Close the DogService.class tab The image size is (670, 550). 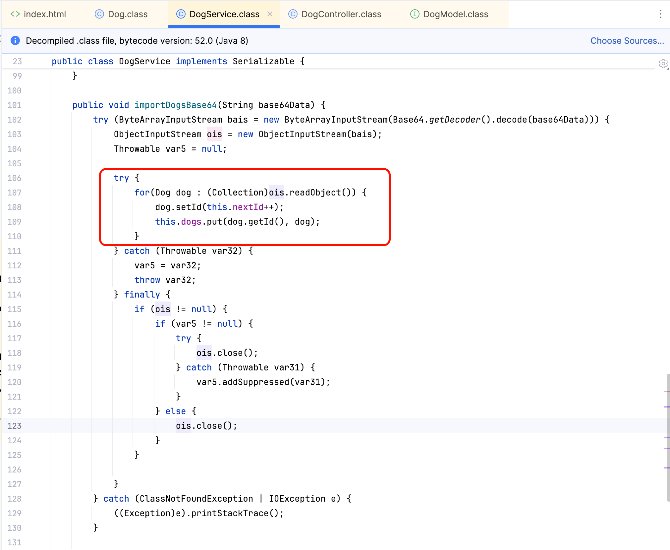click(270, 14)
